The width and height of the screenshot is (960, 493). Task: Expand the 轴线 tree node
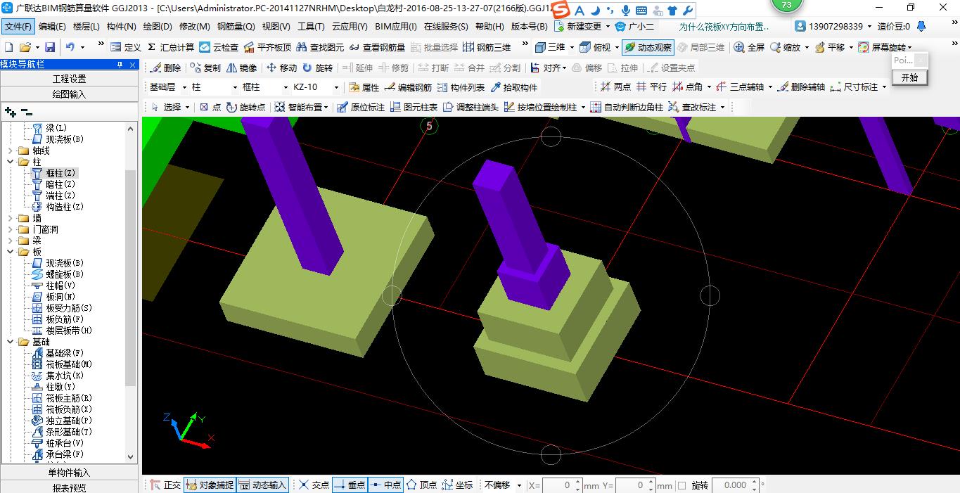coord(10,151)
